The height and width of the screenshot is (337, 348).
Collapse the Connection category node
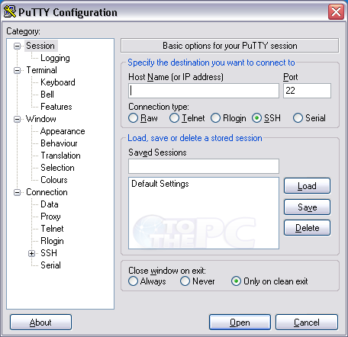[17, 192]
